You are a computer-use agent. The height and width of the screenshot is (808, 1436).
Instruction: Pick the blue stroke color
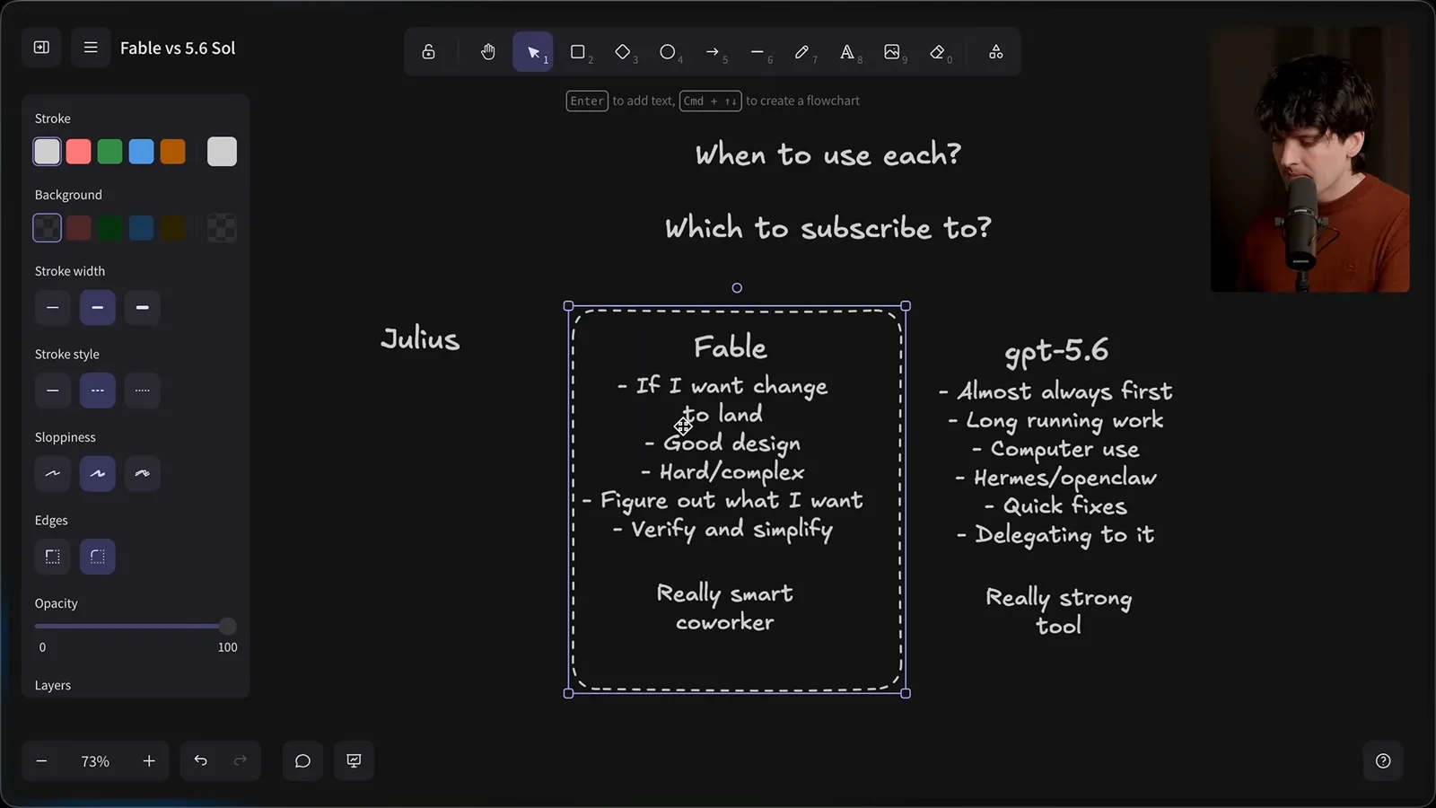[142, 152]
